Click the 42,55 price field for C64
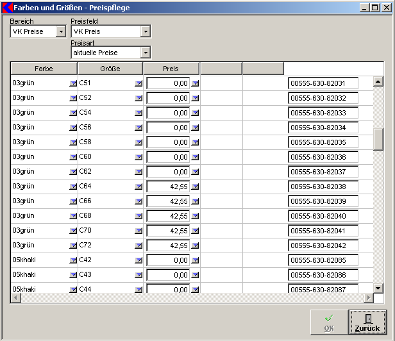This screenshot has height=341, width=395. pos(168,187)
